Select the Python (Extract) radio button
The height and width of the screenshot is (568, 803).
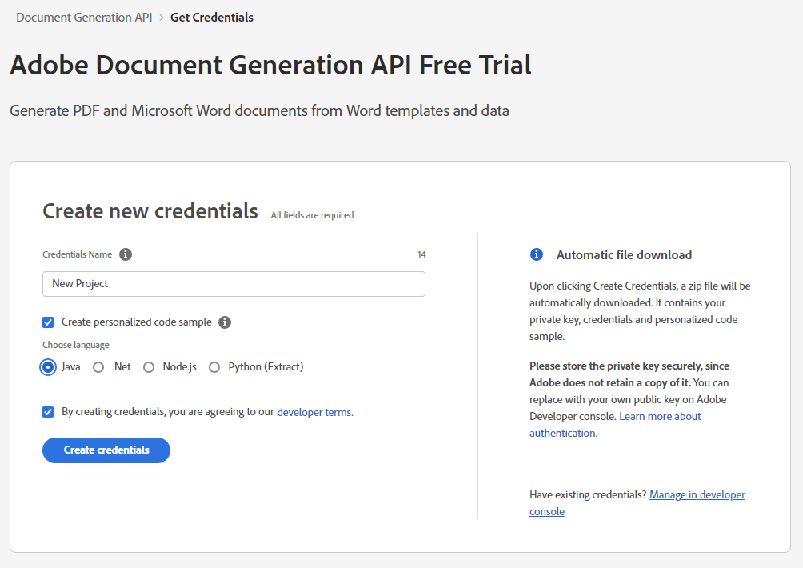pos(214,367)
